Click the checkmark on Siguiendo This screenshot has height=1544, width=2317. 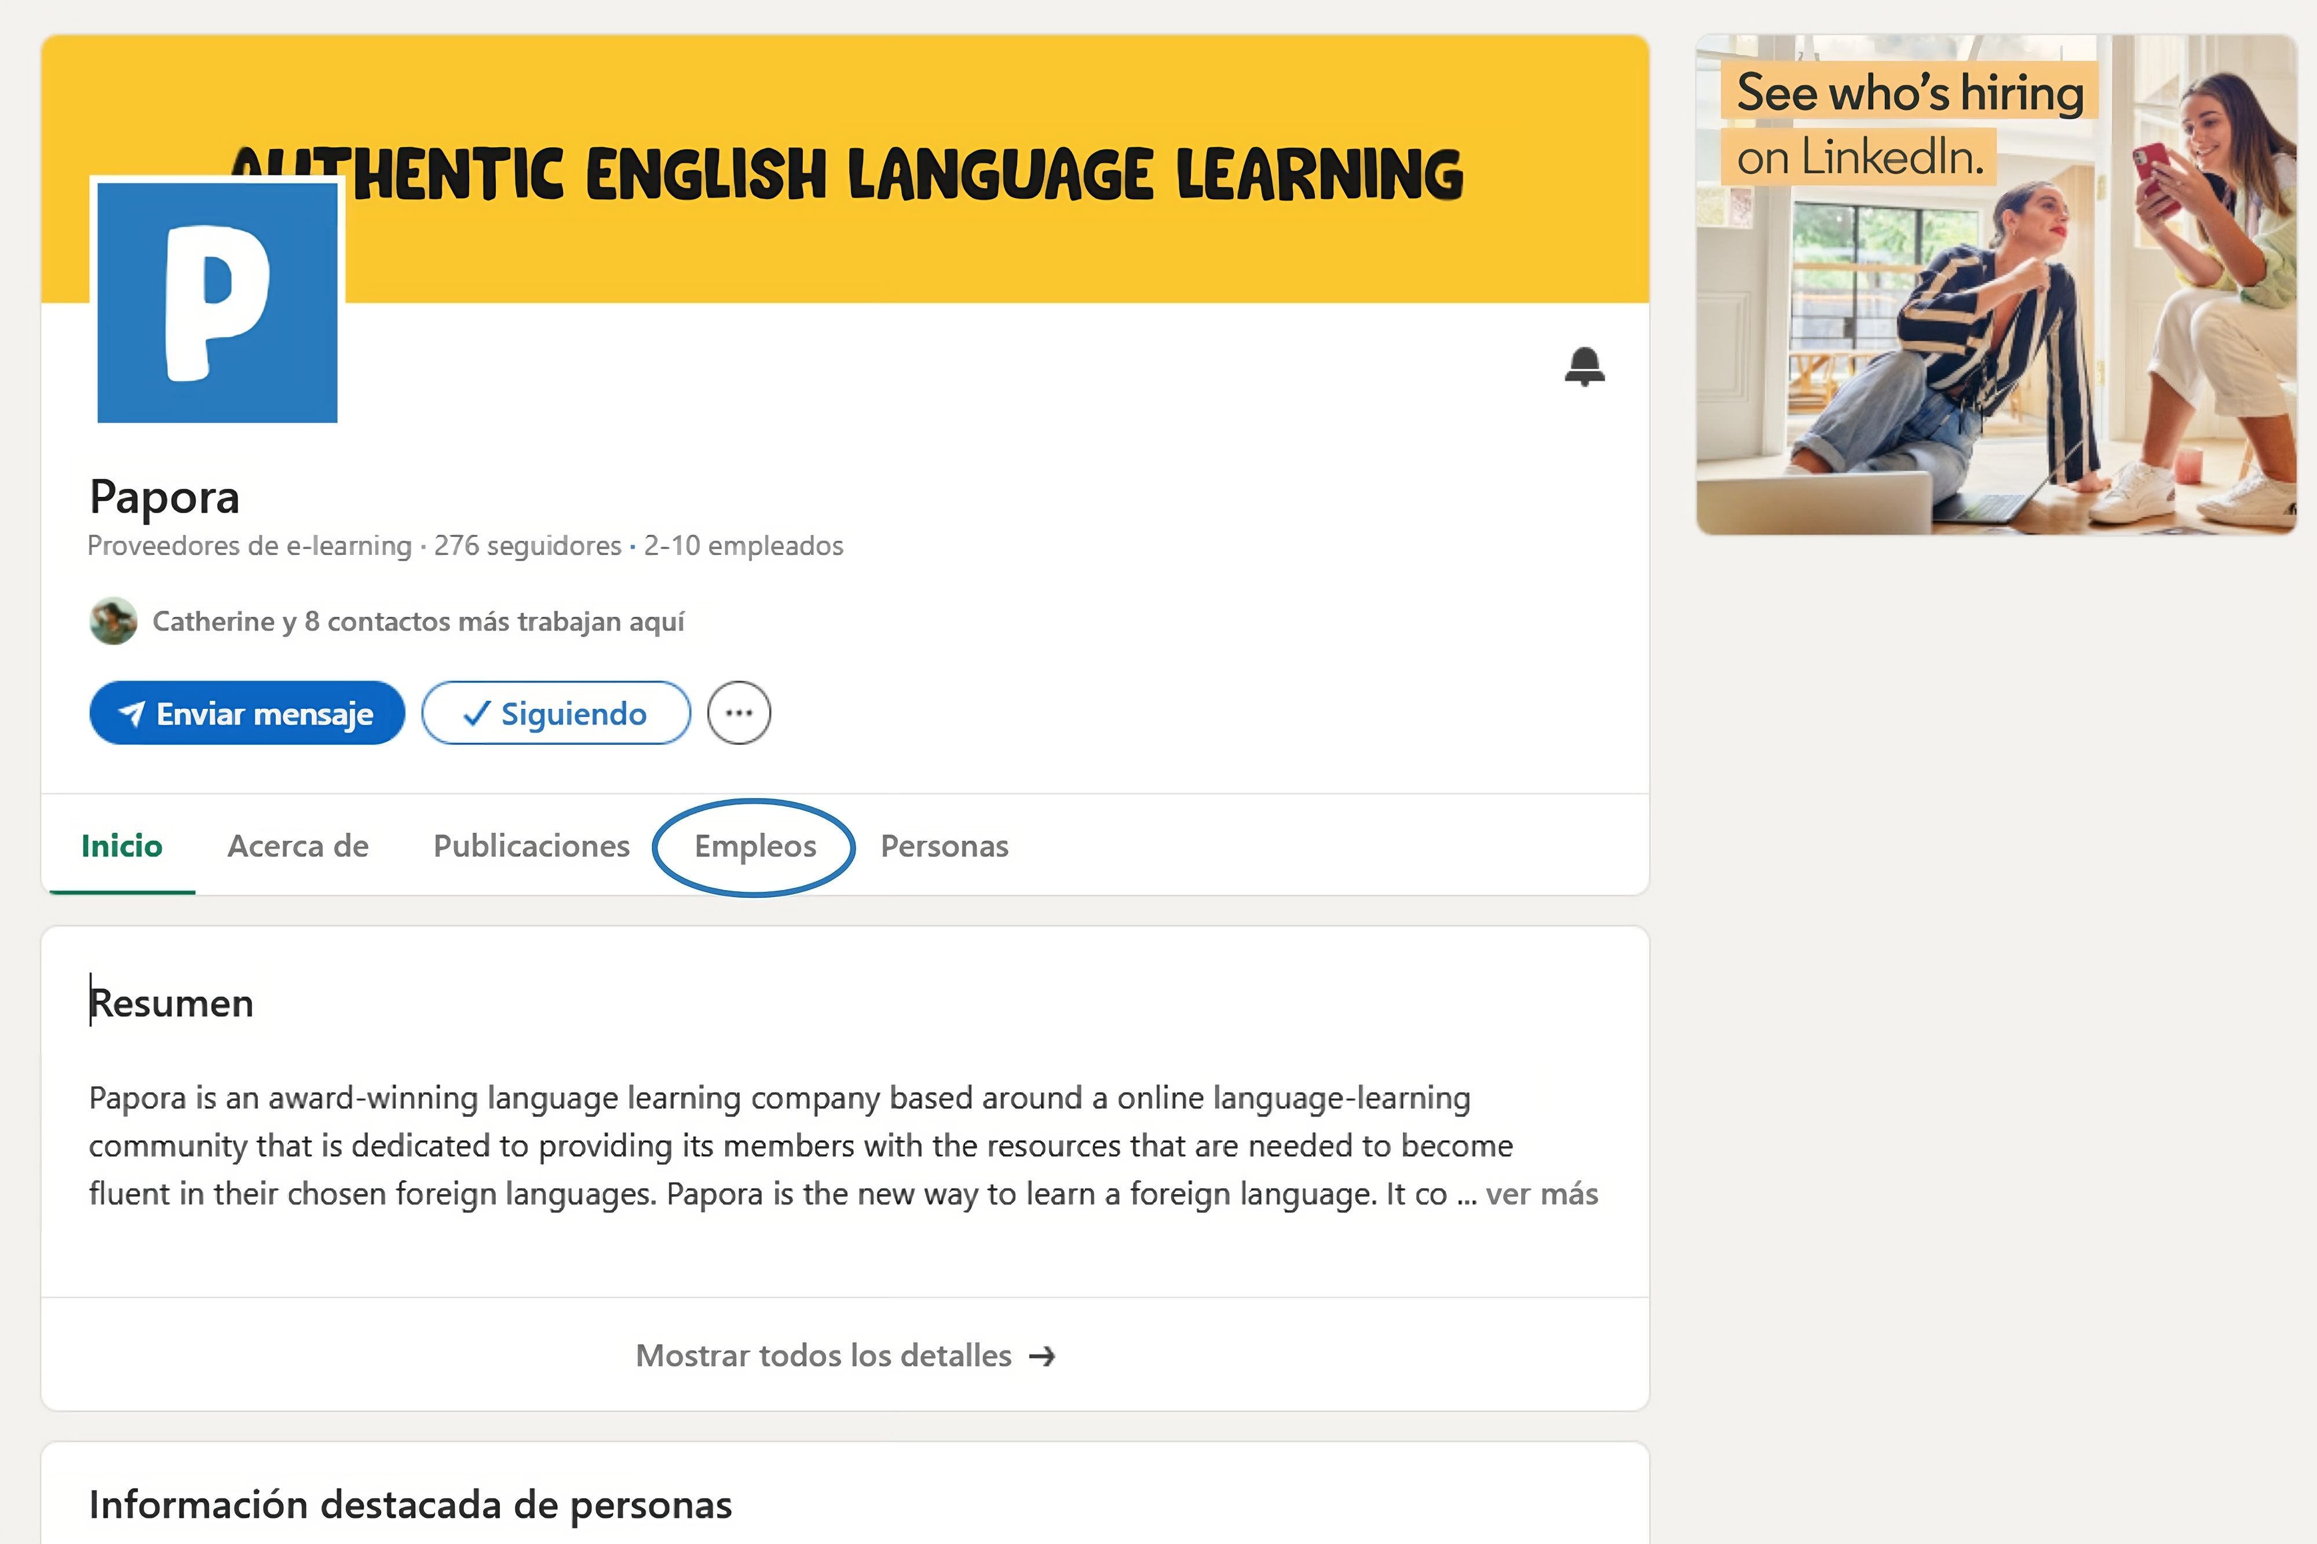(477, 713)
